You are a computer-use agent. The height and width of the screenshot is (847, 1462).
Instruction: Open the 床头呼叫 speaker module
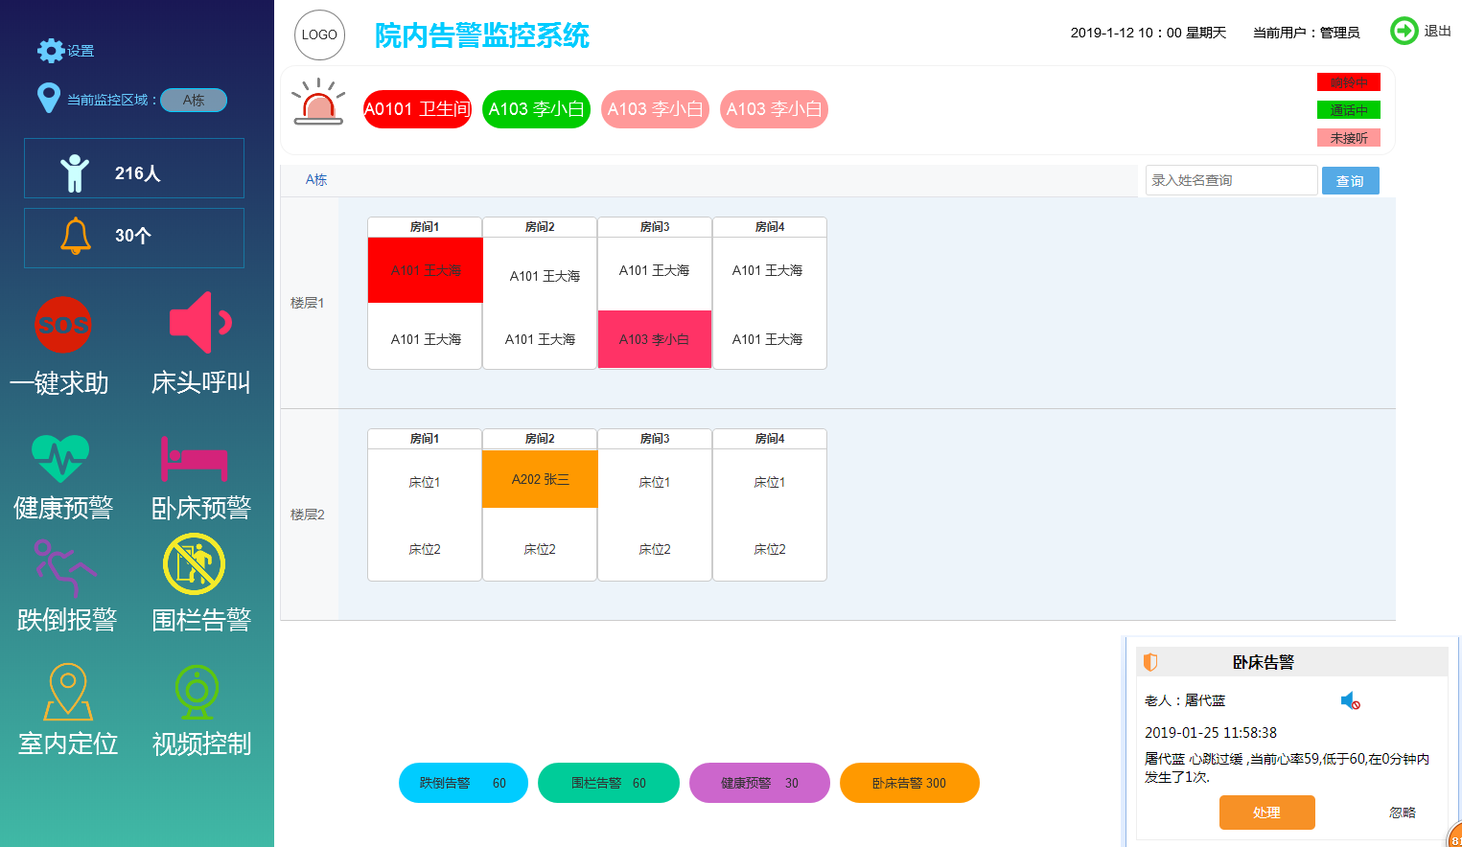(x=200, y=323)
